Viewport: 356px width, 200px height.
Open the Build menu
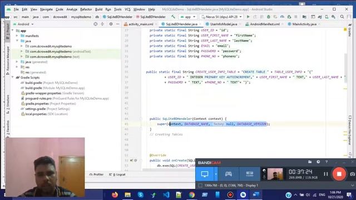[x=98, y=9]
